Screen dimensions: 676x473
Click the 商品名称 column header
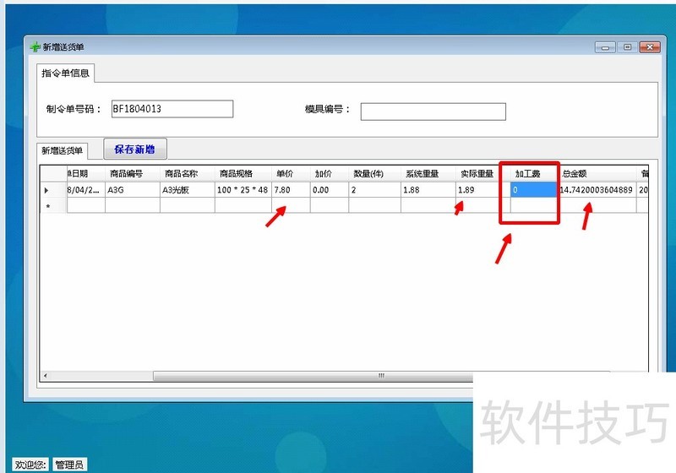(187, 173)
